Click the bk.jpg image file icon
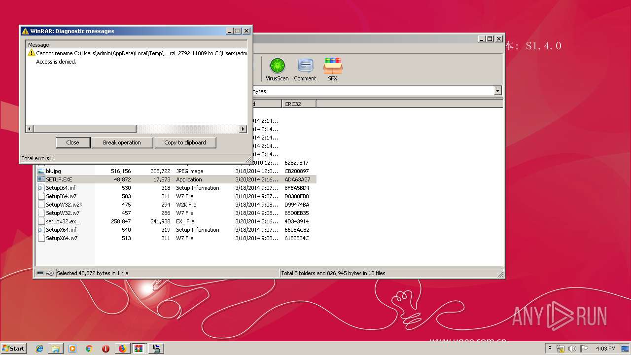 (41, 171)
